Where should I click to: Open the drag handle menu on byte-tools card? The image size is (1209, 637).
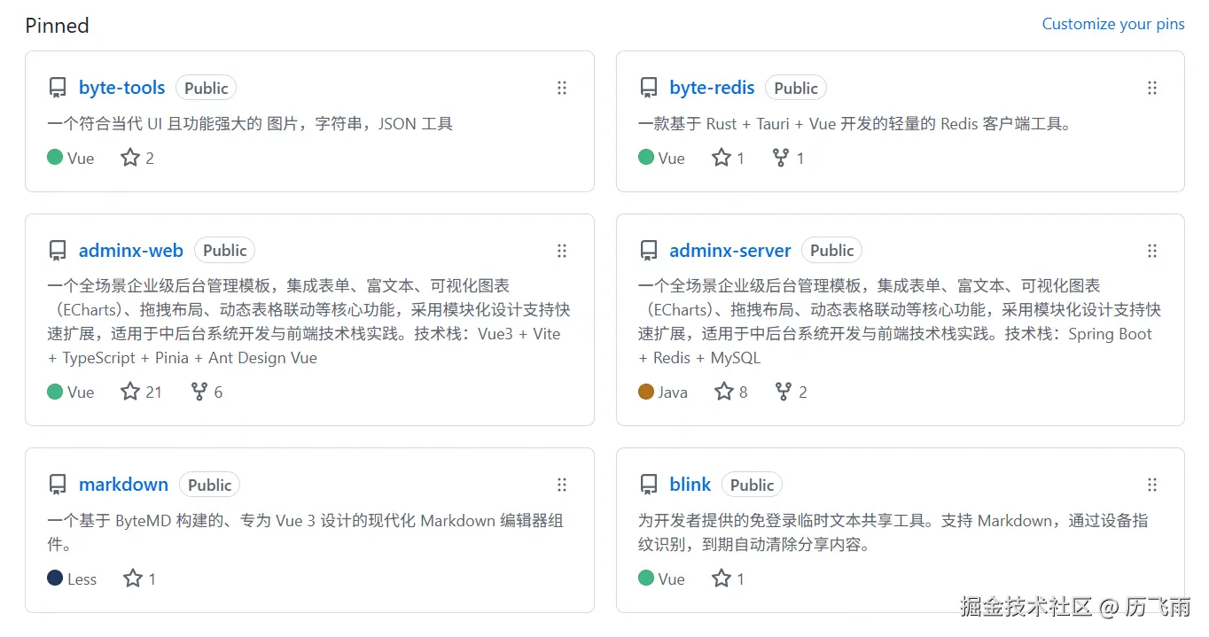[x=562, y=88]
